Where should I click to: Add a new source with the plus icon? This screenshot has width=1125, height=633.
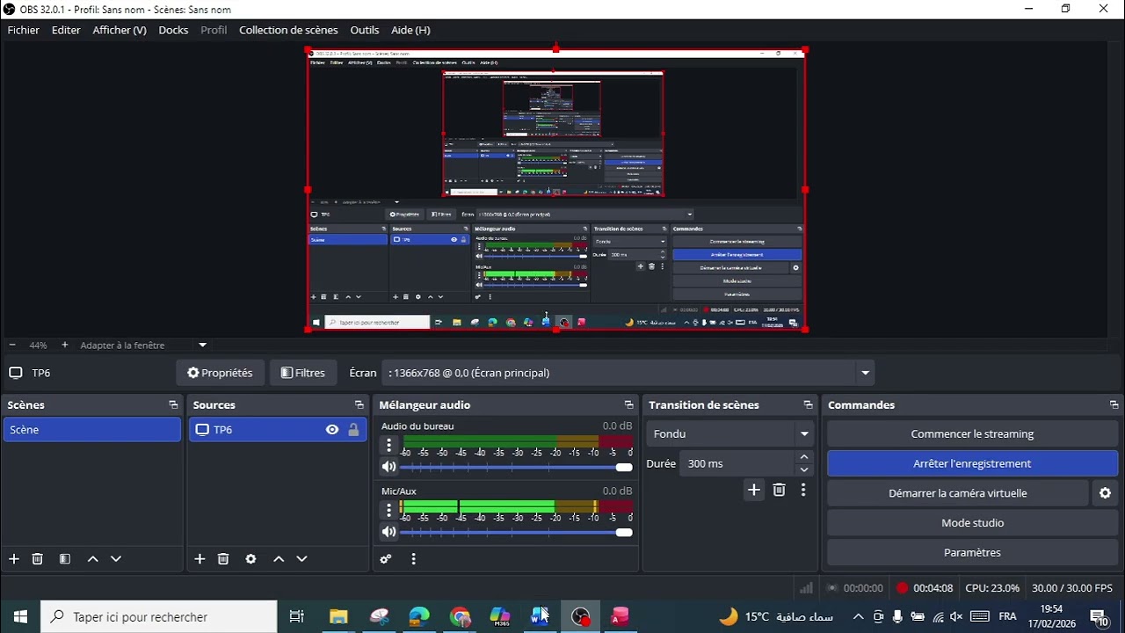200,559
